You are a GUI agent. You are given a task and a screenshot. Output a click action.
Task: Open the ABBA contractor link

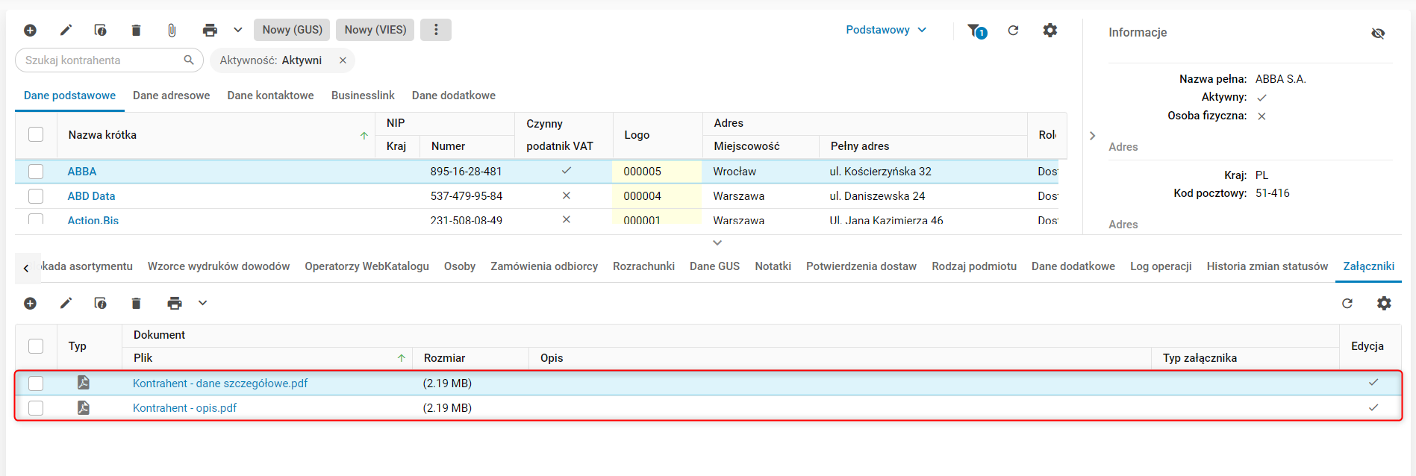[x=82, y=172]
